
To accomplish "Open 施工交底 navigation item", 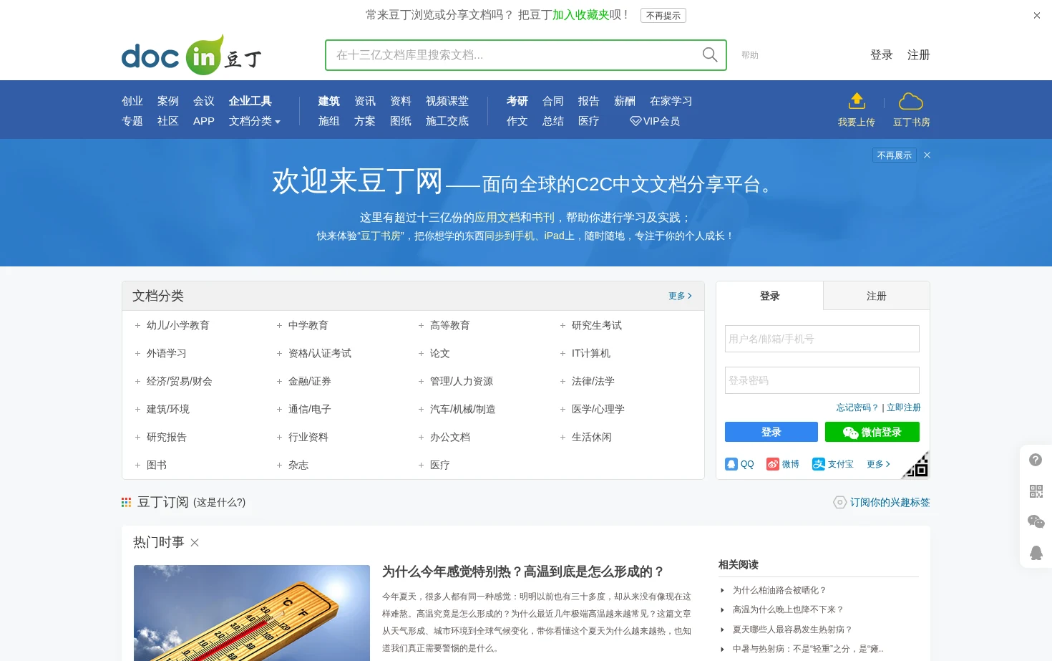I will (447, 121).
